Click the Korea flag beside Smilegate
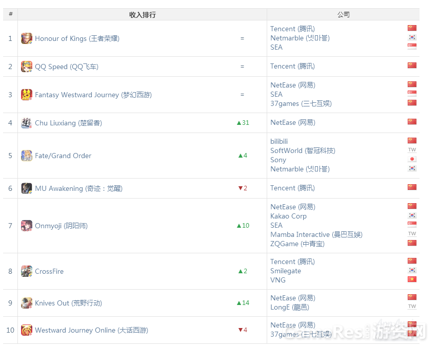Screen dimensions: 439x349 click(412, 270)
